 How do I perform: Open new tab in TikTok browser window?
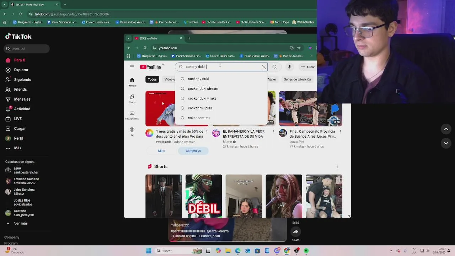(65, 5)
